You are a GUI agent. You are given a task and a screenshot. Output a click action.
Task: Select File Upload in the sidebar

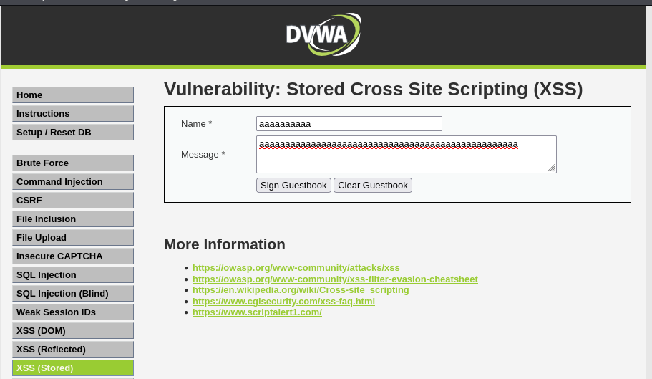coord(73,238)
